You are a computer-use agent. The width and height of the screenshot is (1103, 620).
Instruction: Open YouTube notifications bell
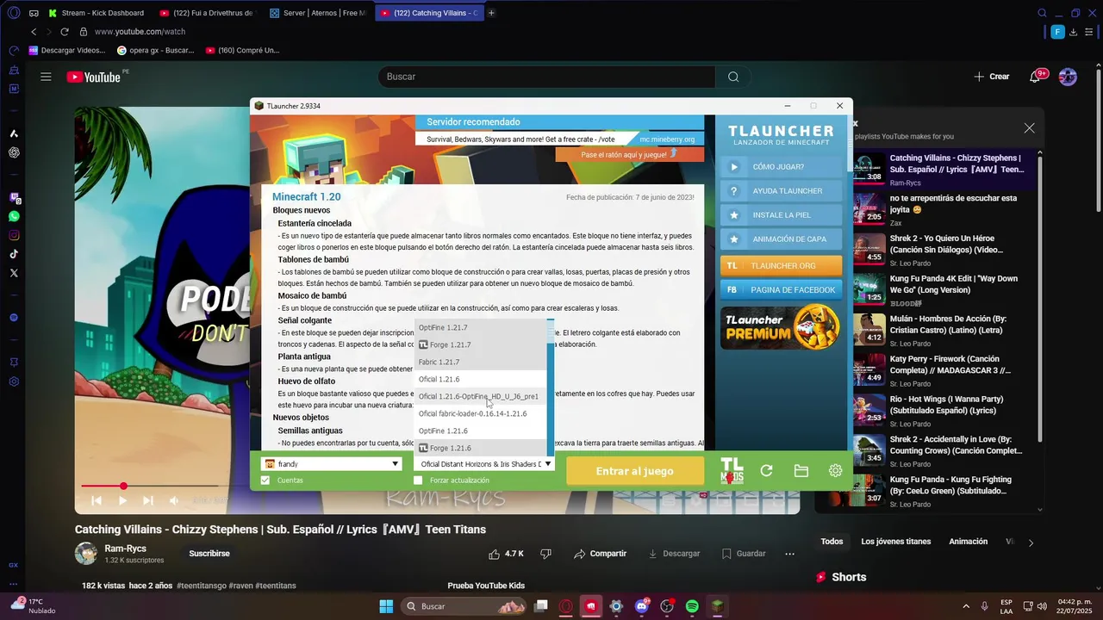tap(1035, 77)
